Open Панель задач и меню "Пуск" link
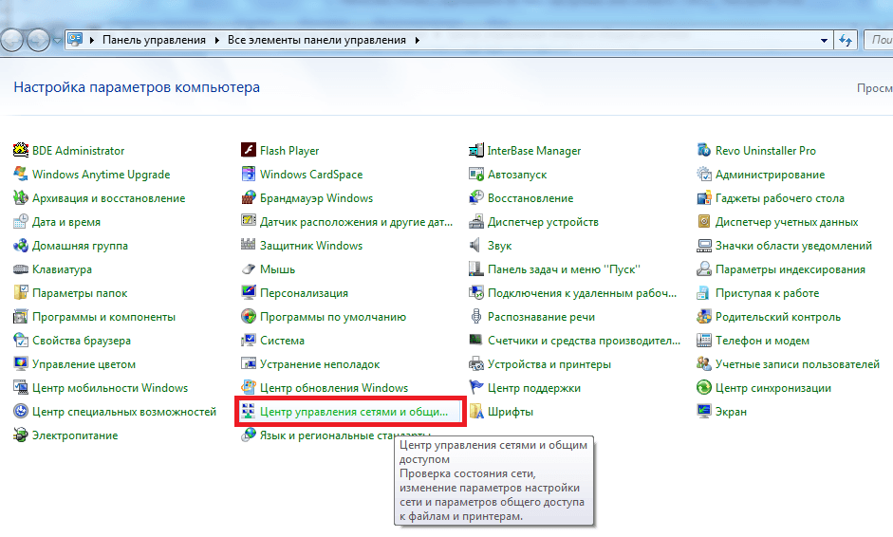The image size is (893, 537). coord(564,269)
